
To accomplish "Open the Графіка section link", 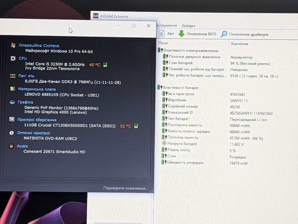I will click(x=25, y=102).
